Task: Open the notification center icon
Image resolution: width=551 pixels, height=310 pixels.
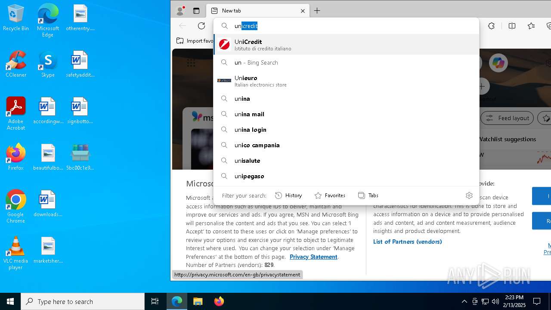Action: (x=537, y=301)
